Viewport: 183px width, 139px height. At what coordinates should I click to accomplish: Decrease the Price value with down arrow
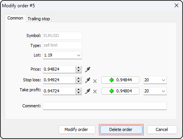pyautogui.click(x=78, y=71)
